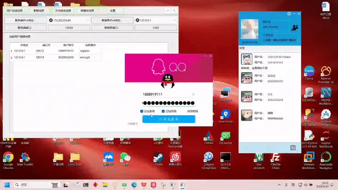Toggle the remember password checkbox
The image size is (338, 190).
(x=163, y=111)
